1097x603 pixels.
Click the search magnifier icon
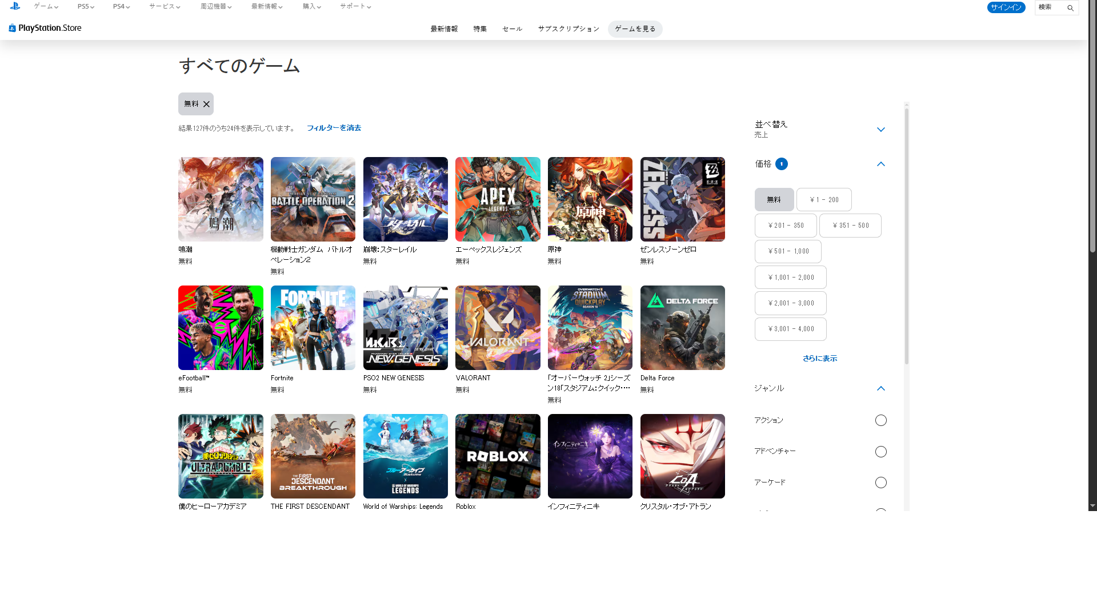(x=1070, y=8)
